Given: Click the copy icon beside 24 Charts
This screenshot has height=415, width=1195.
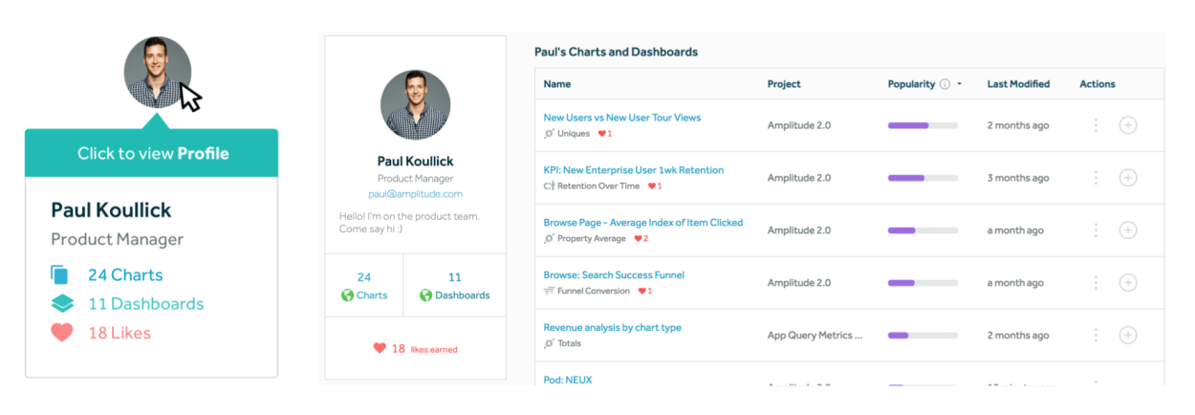Looking at the screenshot, I should [x=61, y=275].
